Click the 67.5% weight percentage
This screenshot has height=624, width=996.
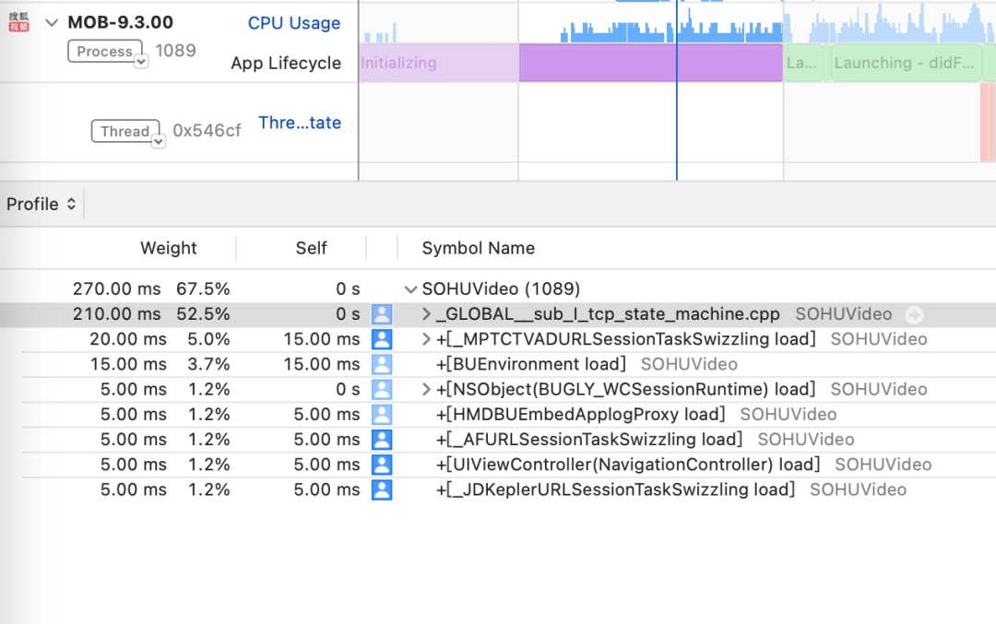tap(203, 289)
